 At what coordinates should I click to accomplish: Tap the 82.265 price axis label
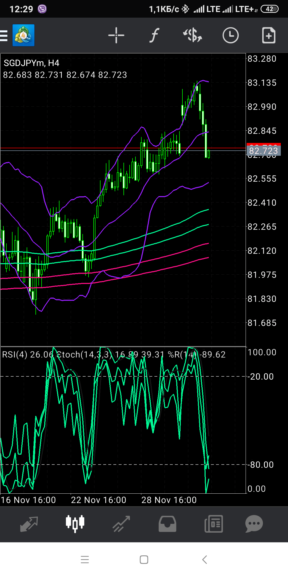[262, 227]
